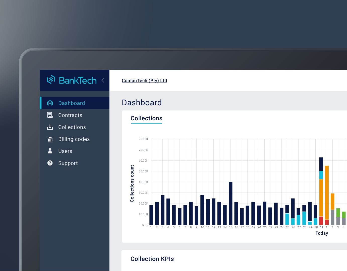
Task: Click the tall bar for day 15
Action: [230, 203]
